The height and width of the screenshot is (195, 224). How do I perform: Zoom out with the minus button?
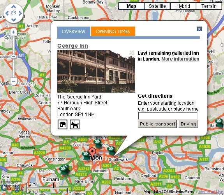click(x=14, y=81)
